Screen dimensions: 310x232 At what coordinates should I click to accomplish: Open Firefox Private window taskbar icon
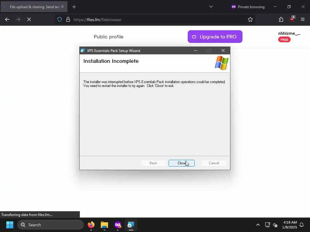click(118, 225)
